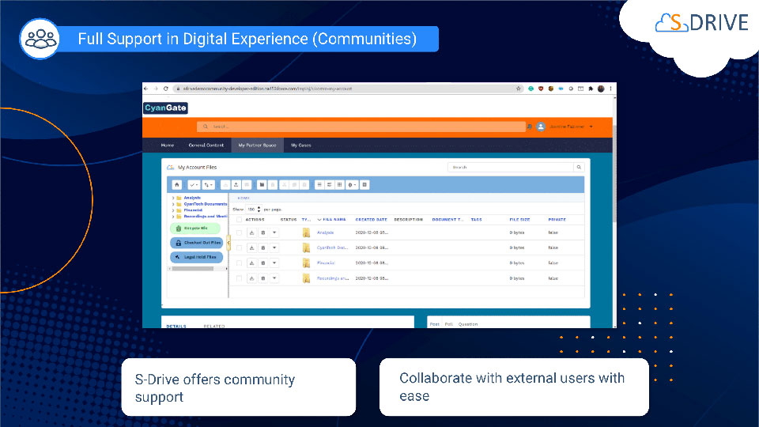Open the actions dropdown for Financial row
Screen dimensions: 759x427
pos(274,263)
